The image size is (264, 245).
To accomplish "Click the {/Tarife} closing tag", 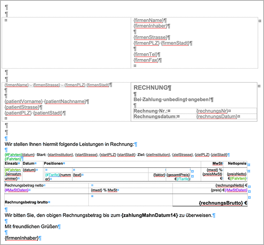I will pos(183,179).
